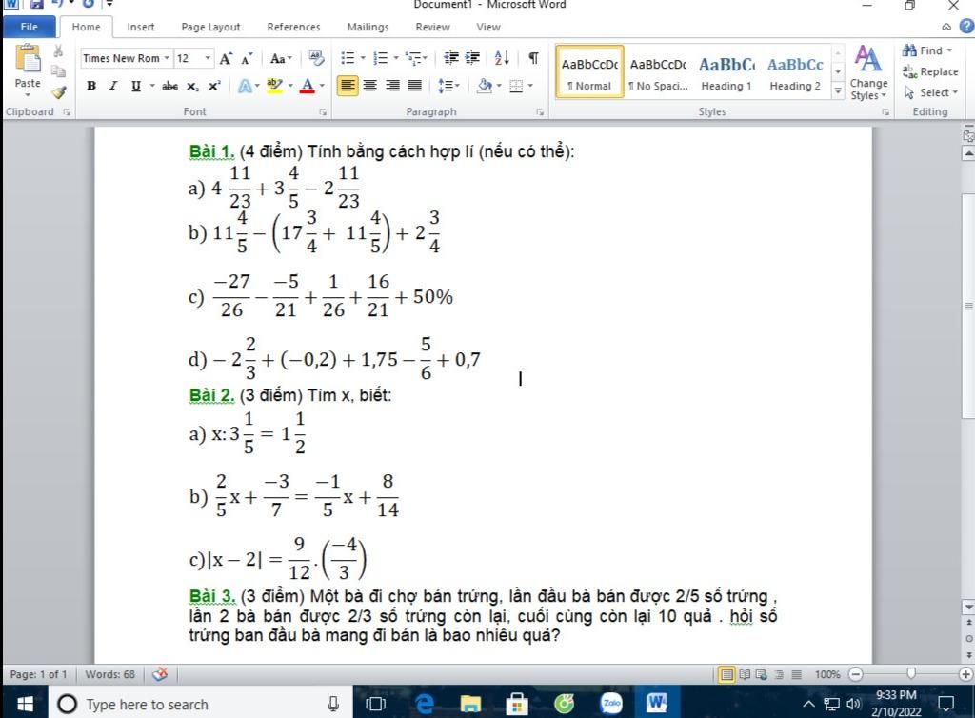Justify the paragraph text
The width and height of the screenshot is (975, 718).
tap(415, 86)
